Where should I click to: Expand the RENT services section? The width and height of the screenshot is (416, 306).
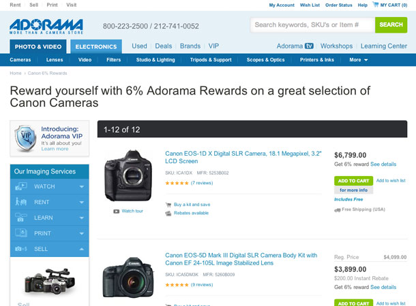pos(82,203)
